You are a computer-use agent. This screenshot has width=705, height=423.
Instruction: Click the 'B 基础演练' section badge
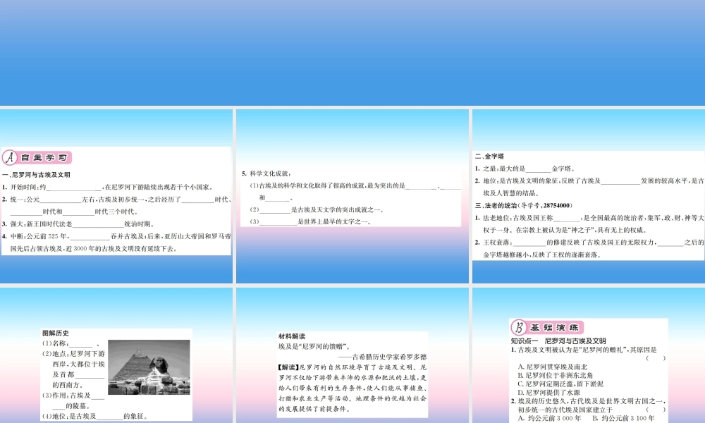[x=547, y=327]
